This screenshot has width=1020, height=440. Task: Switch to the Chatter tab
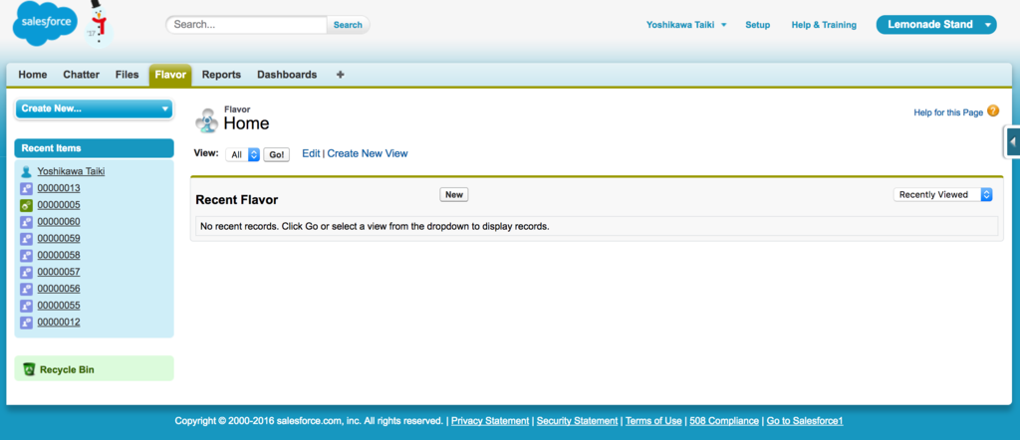(x=82, y=75)
